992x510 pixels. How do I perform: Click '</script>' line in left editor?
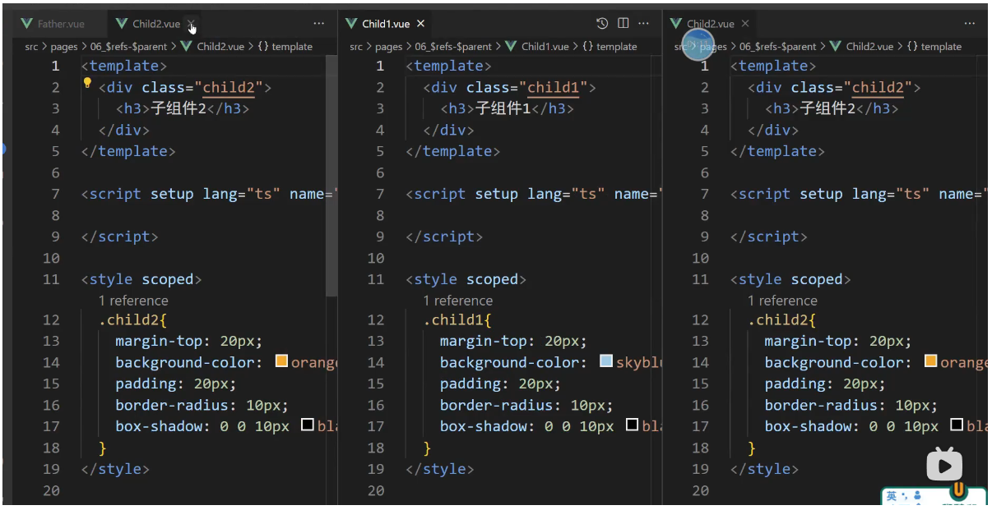point(120,237)
